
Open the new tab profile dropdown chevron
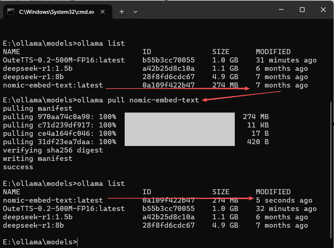point(135,12)
